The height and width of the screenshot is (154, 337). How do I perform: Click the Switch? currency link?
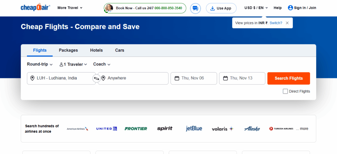point(276,23)
